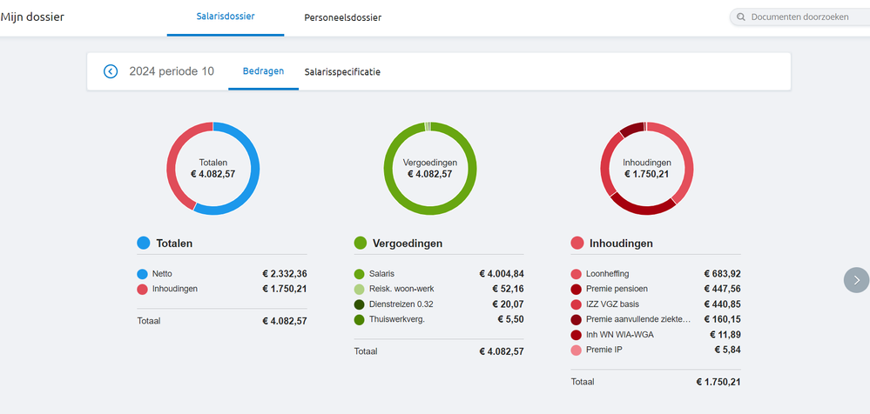This screenshot has height=414, width=870.
Task: Click the 'Thuiswerkverg.' label
Action: click(397, 319)
